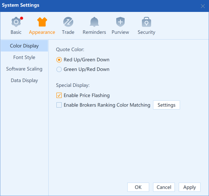
Task: Click the Apply button
Action: point(189,187)
